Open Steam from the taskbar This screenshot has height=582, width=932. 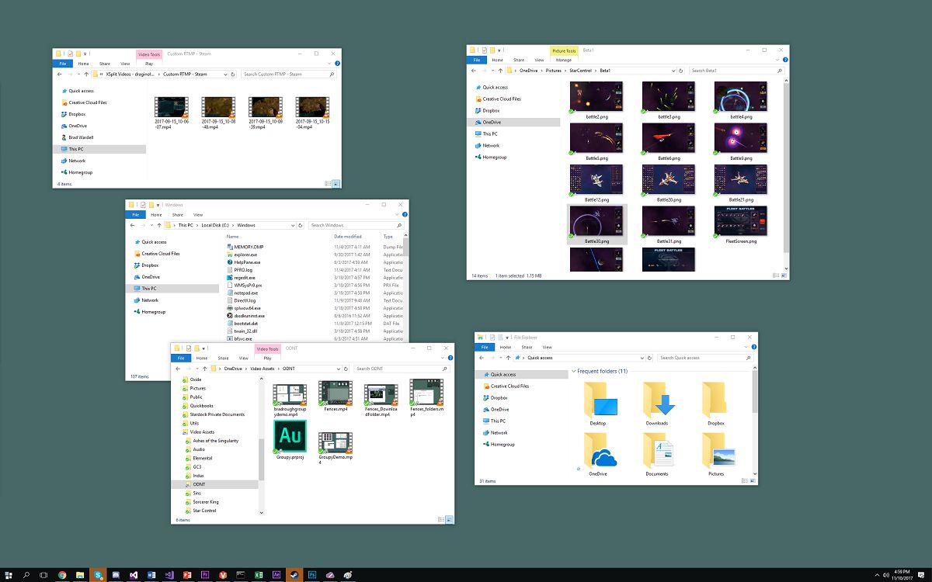pyautogui.click(x=294, y=575)
